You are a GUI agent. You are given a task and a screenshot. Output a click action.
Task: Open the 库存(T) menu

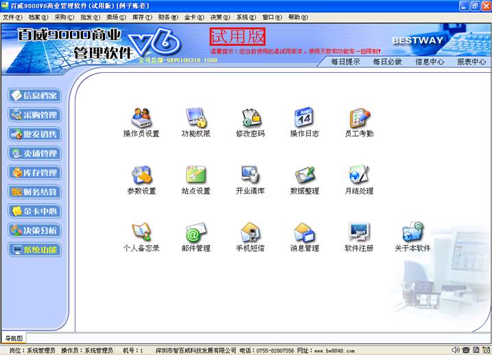click(x=142, y=17)
